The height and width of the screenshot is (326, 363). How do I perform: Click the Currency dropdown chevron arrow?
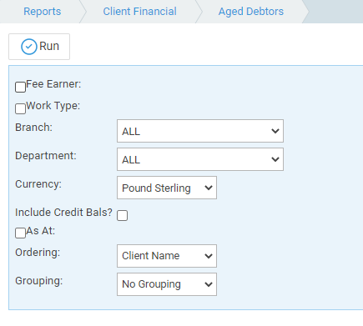tap(209, 188)
